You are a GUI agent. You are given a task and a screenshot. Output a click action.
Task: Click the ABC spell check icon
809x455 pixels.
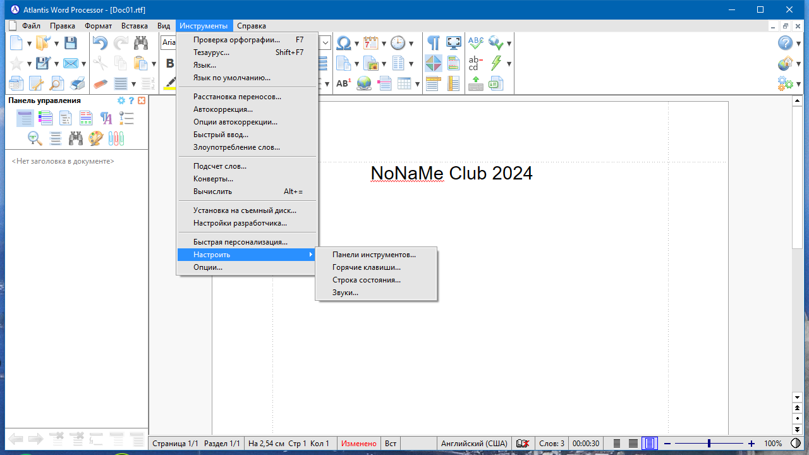pyautogui.click(x=475, y=43)
